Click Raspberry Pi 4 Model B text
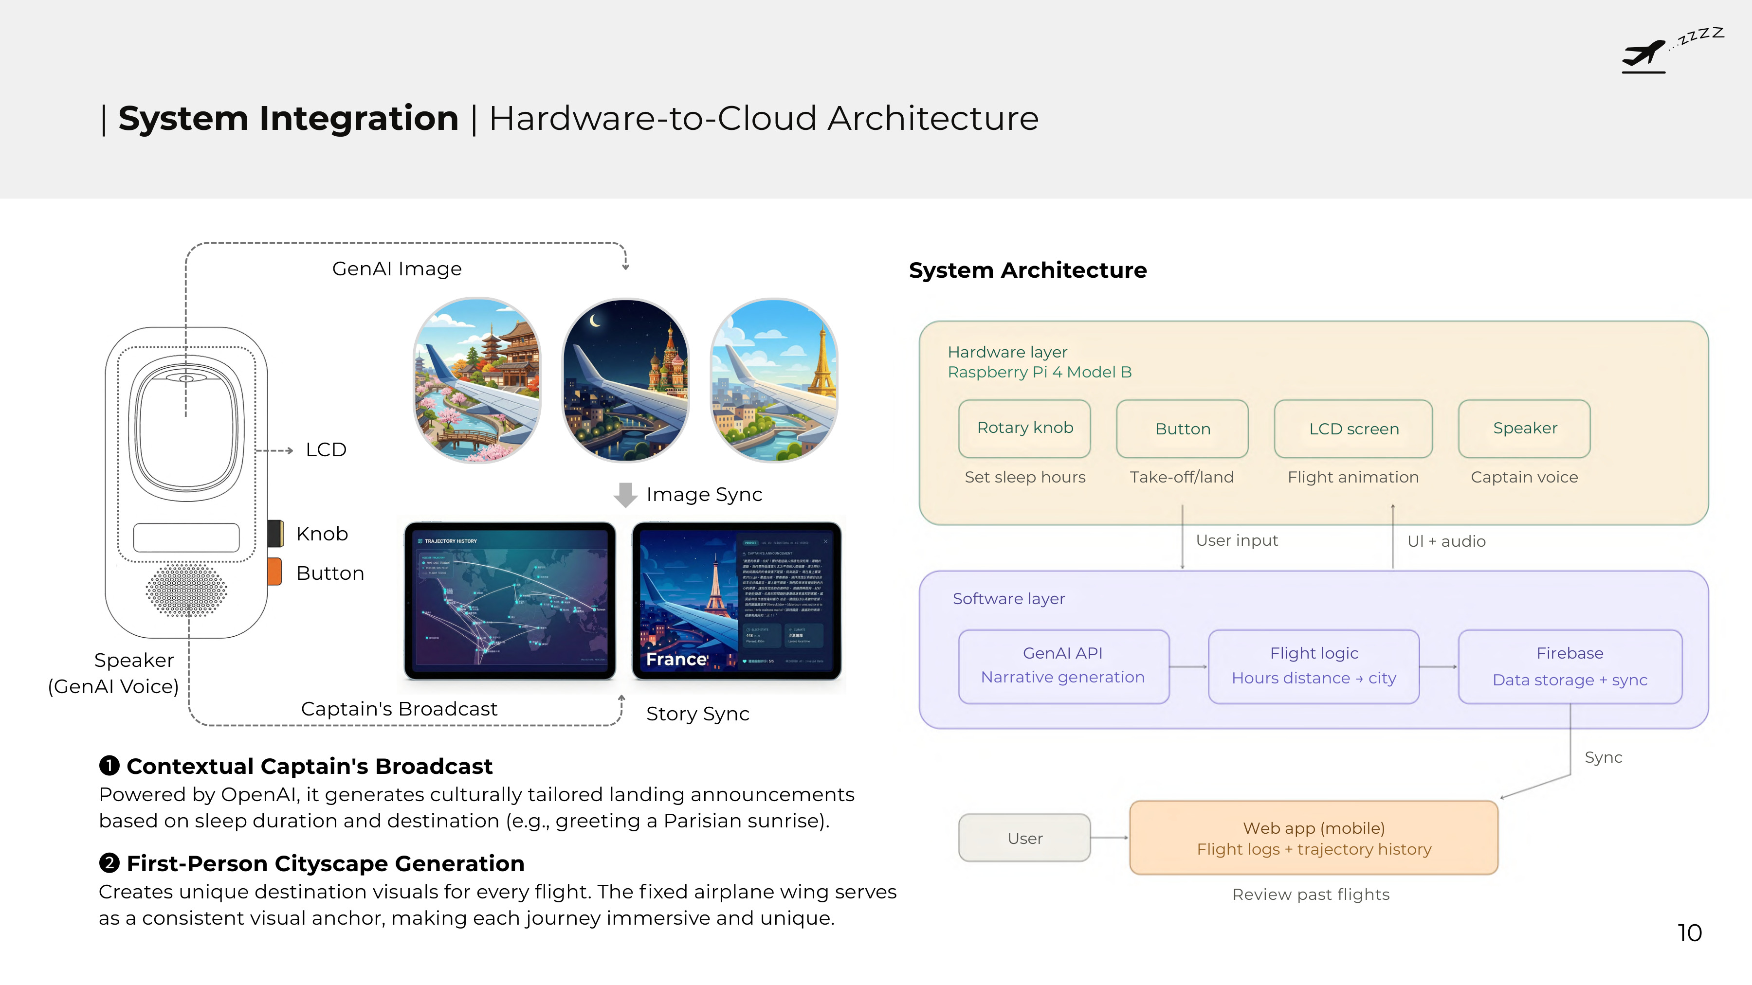The width and height of the screenshot is (1752, 985). click(x=1040, y=372)
